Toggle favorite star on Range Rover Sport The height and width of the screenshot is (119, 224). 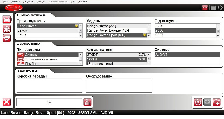tap(145, 35)
